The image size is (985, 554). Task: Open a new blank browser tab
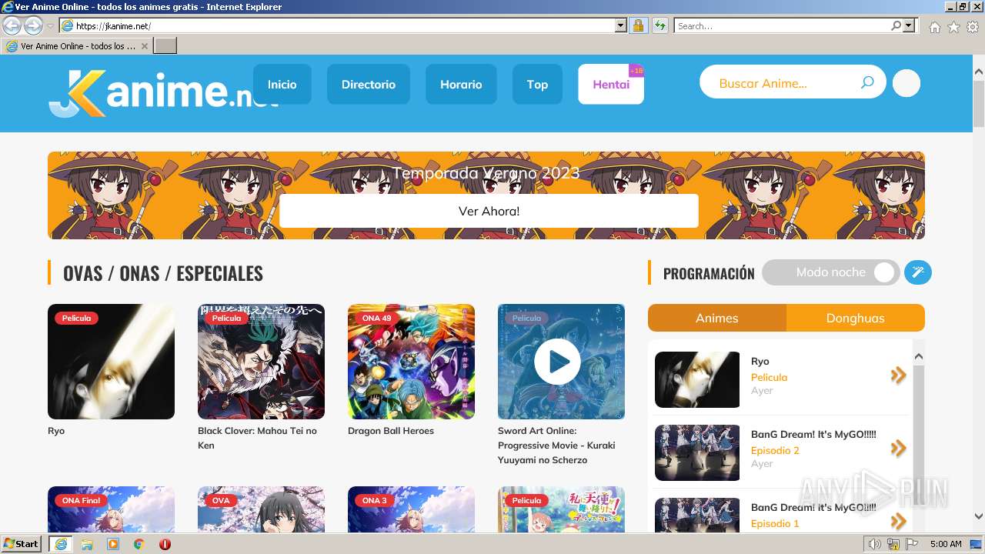(x=165, y=46)
